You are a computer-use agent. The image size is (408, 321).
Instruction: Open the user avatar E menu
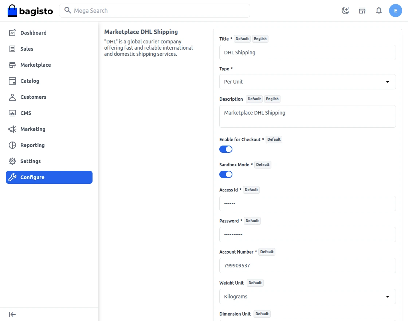[x=396, y=11]
